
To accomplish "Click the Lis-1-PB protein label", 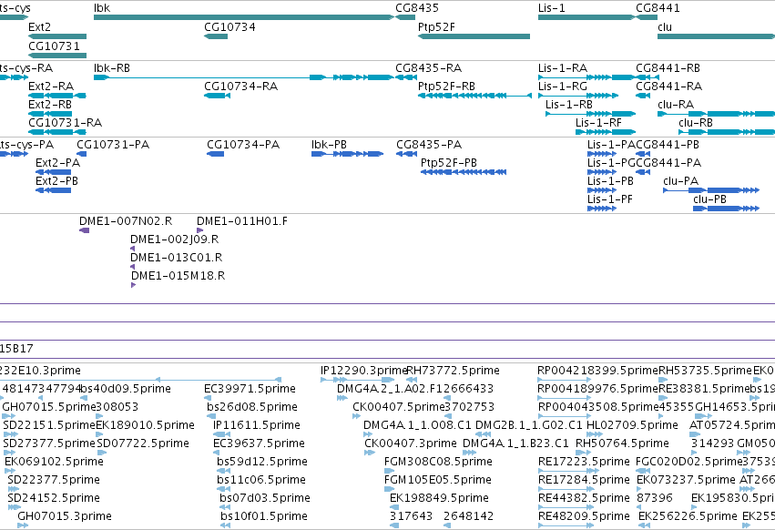I will [610, 181].
